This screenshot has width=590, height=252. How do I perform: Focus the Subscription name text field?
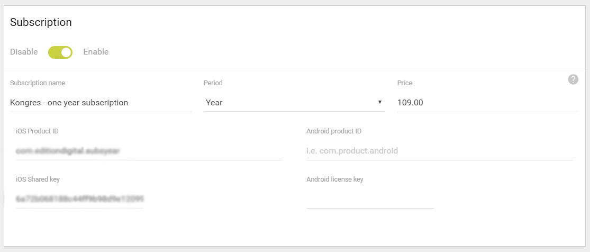click(x=101, y=103)
